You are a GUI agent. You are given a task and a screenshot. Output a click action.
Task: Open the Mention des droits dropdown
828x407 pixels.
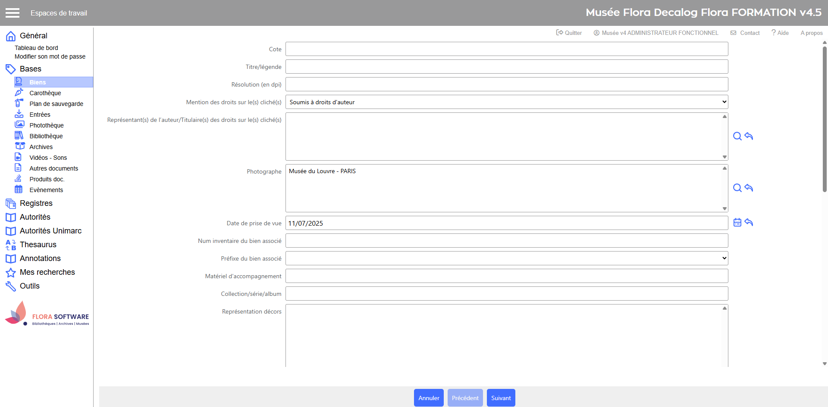[x=506, y=102]
